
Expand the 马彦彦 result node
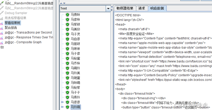click(x=62, y=102)
